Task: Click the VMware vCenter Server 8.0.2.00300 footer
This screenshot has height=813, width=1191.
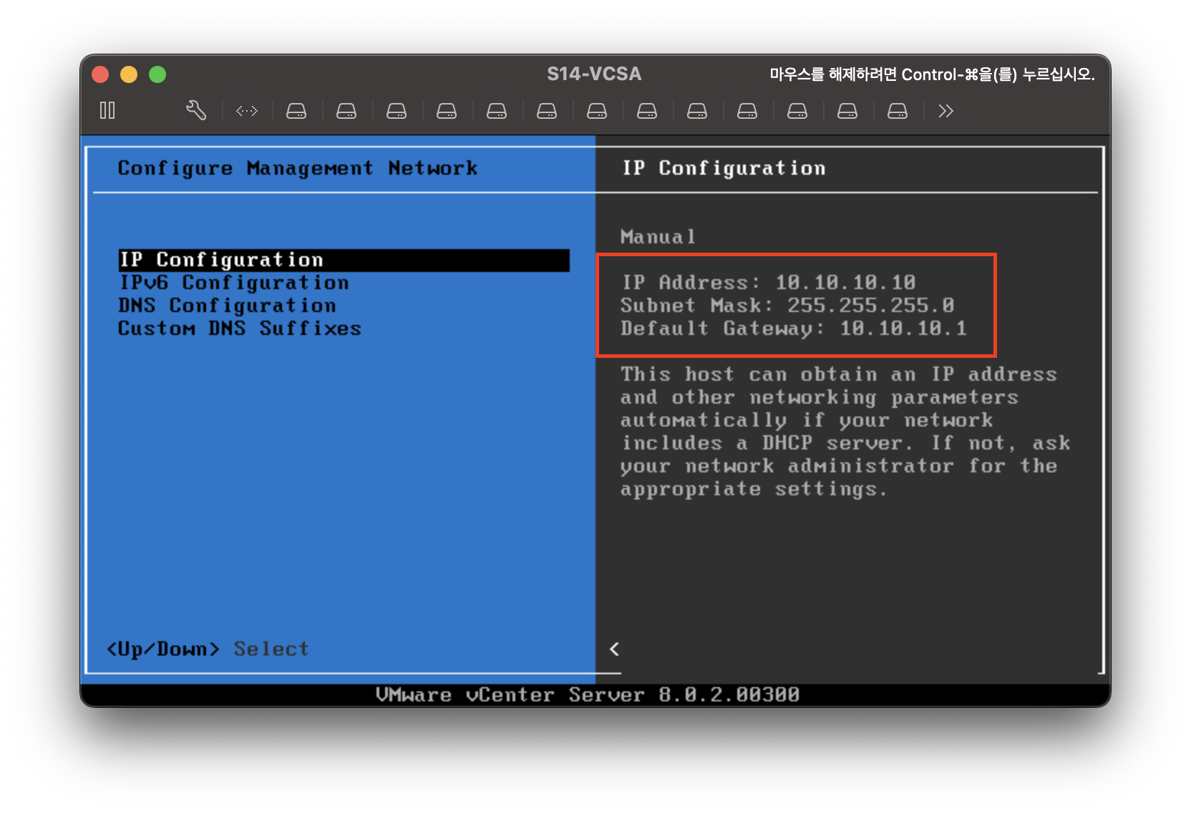Action: (x=588, y=695)
